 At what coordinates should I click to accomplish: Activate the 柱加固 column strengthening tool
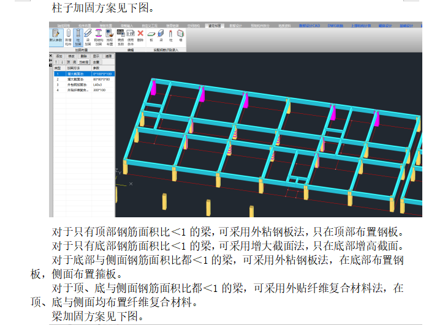click(x=78, y=37)
